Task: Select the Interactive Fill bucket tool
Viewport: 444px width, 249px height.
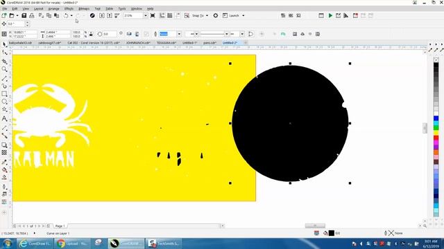Action: (4, 170)
